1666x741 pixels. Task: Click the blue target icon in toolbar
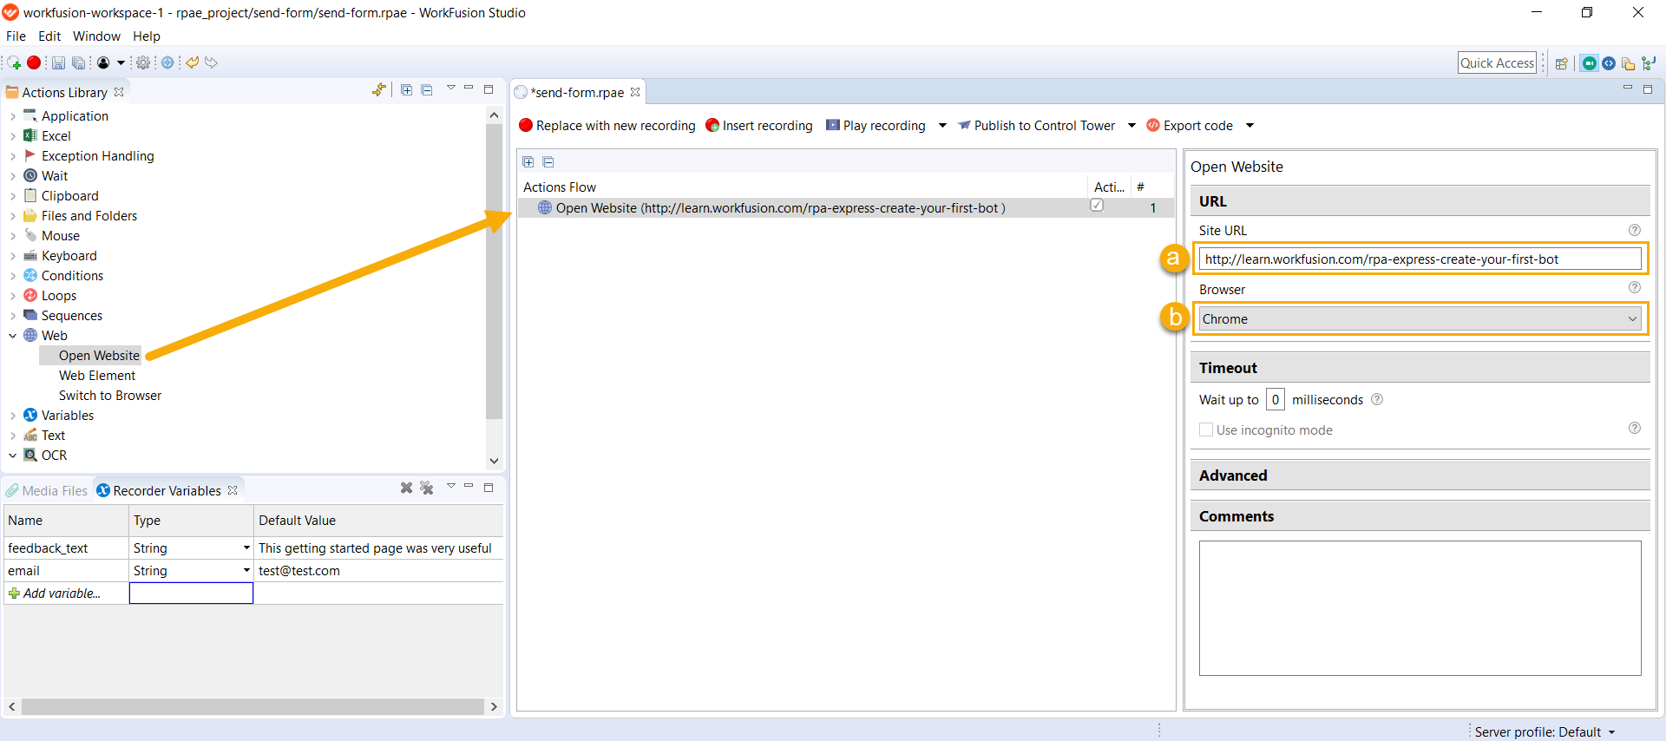(x=167, y=62)
